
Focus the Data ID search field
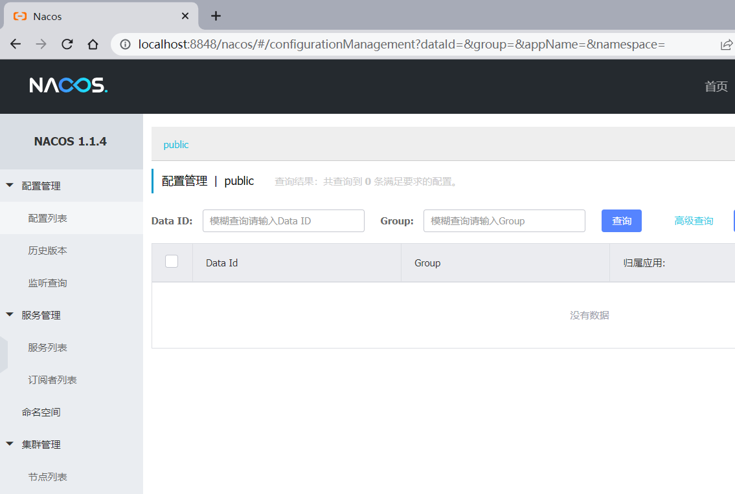pyautogui.click(x=284, y=221)
